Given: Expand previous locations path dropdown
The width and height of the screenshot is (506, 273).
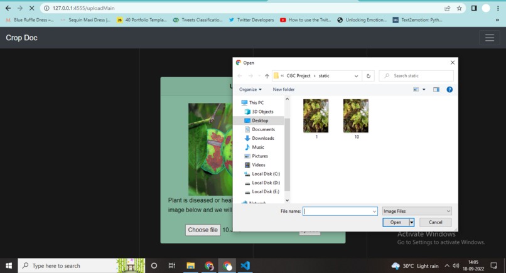Looking at the screenshot, I should [356, 76].
